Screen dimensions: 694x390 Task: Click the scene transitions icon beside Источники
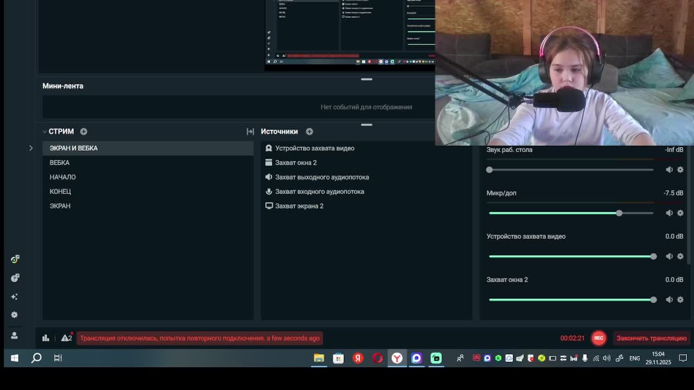point(250,131)
